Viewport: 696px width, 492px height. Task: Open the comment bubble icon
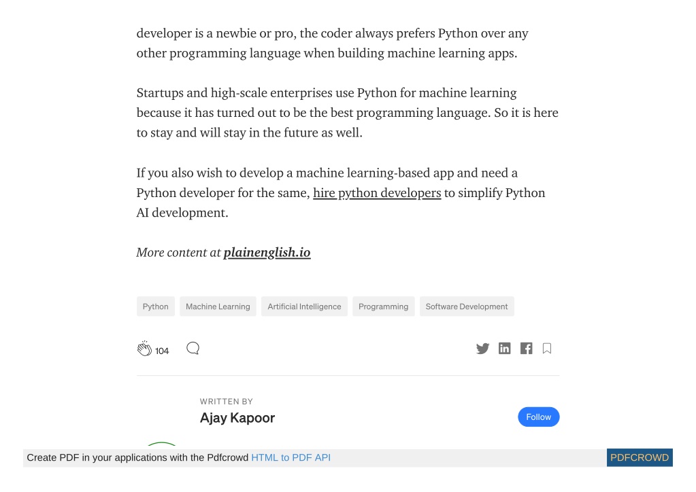[193, 349]
